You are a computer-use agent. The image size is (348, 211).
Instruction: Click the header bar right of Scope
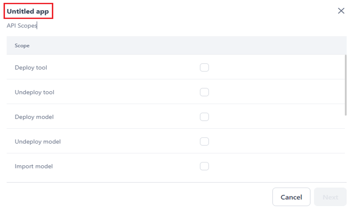tap(183, 46)
